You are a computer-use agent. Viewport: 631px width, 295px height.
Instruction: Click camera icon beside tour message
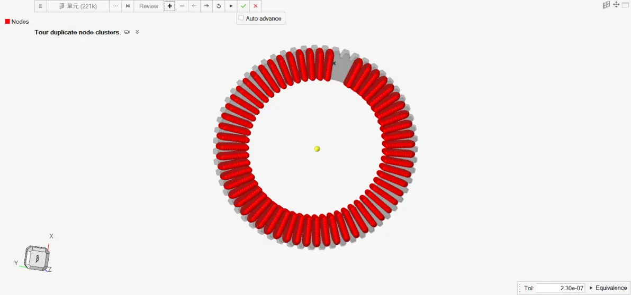tap(128, 32)
